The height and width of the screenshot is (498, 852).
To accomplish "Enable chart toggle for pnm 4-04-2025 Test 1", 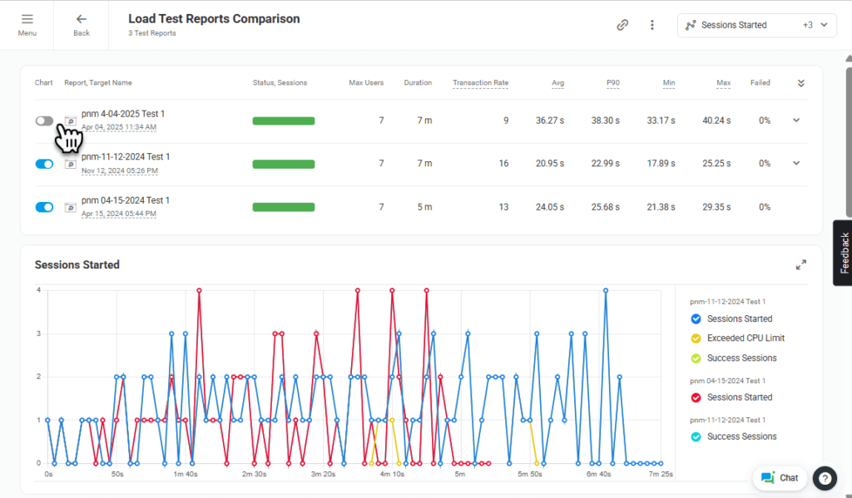I will 44,121.
